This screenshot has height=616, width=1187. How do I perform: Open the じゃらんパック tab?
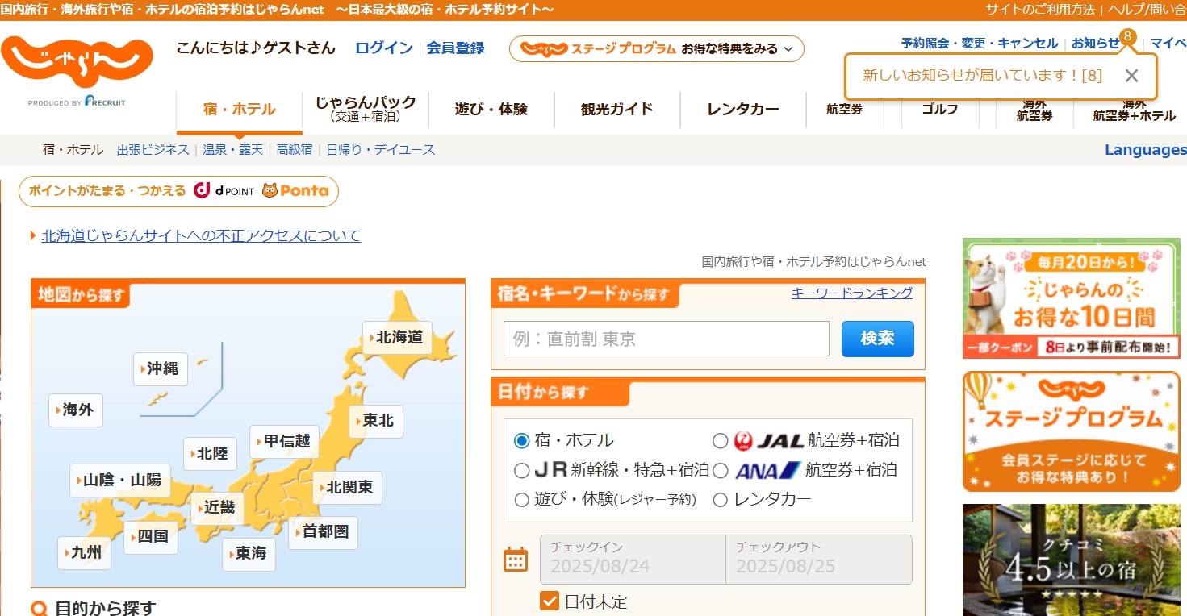(366, 109)
